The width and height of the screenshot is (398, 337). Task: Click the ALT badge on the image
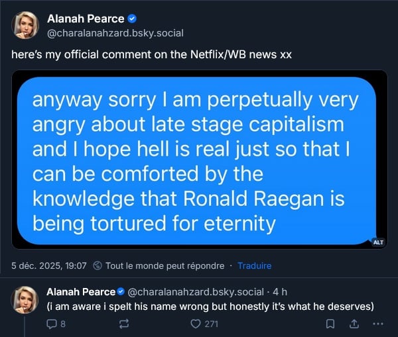point(378,242)
